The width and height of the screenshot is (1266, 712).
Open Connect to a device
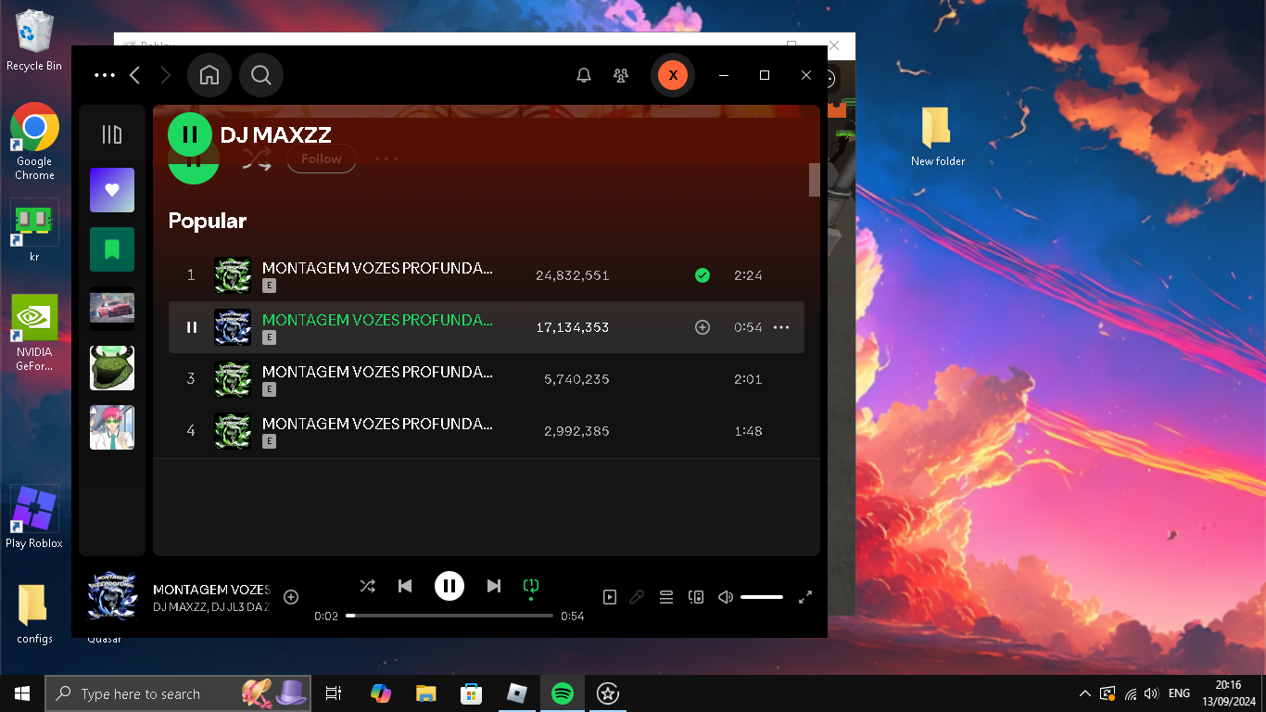[x=696, y=597]
